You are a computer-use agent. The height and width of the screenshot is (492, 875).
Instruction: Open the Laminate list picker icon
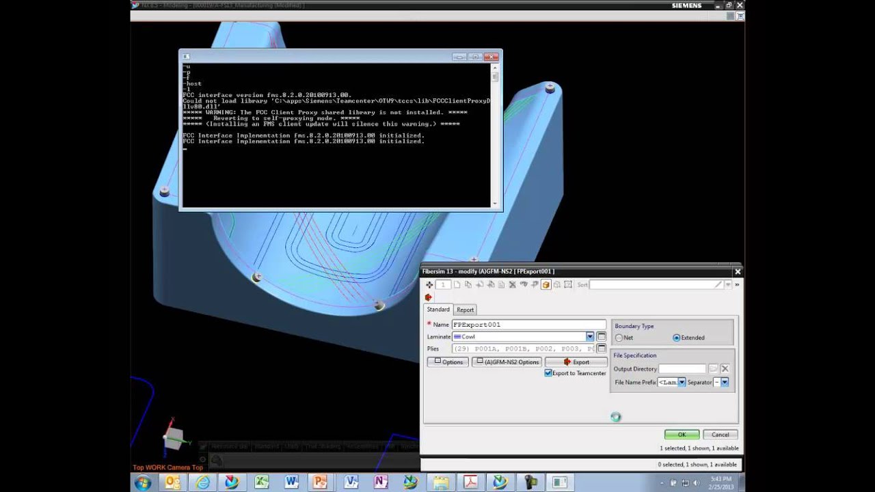[x=602, y=336]
